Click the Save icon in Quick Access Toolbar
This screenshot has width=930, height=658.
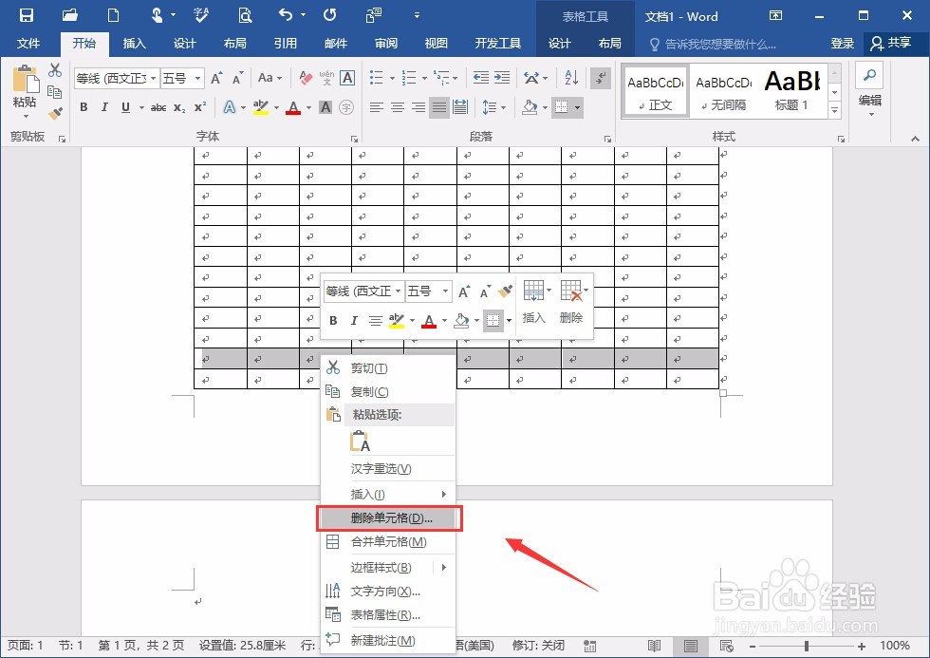click(26, 15)
